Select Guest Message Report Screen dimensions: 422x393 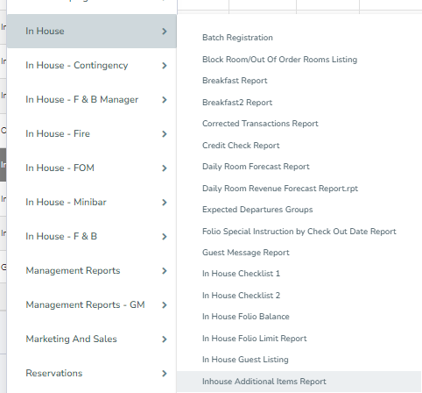[x=246, y=253]
